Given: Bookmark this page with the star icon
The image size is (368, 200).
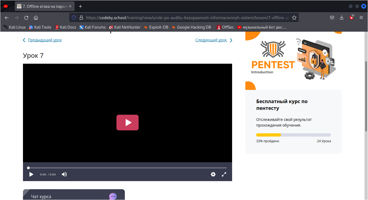Looking at the screenshot, I should coord(294,18).
